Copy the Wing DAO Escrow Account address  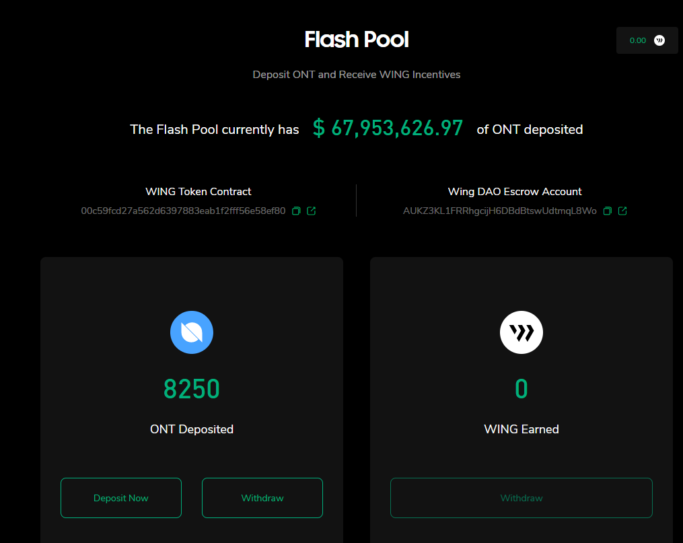click(608, 211)
